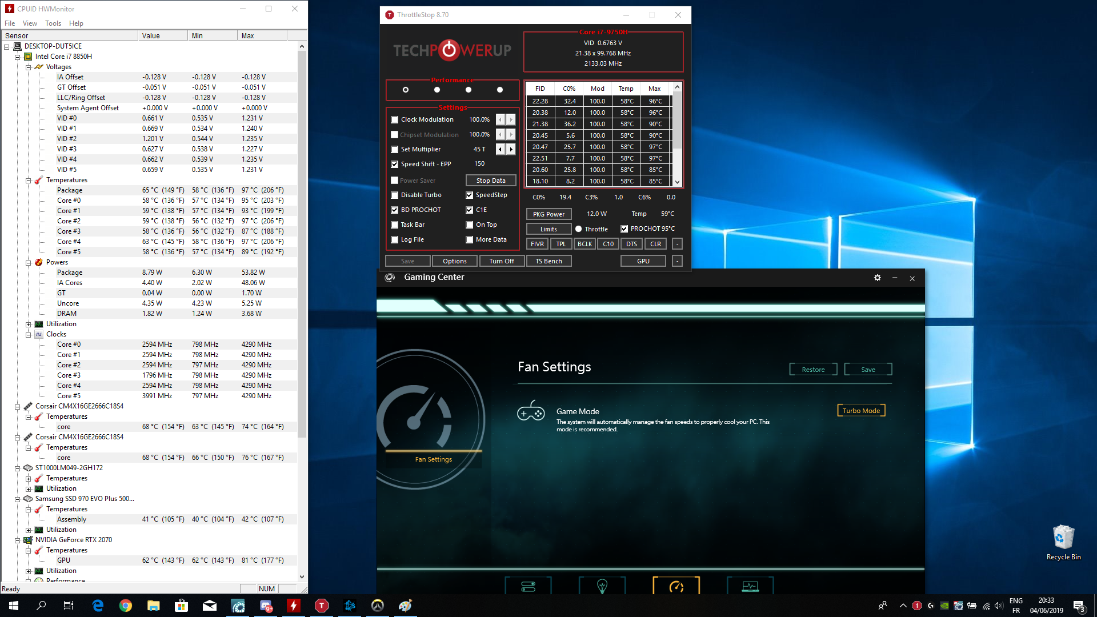The image size is (1097, 617).
Task: Open the notification action center
Action: (x=1079, y=606)
